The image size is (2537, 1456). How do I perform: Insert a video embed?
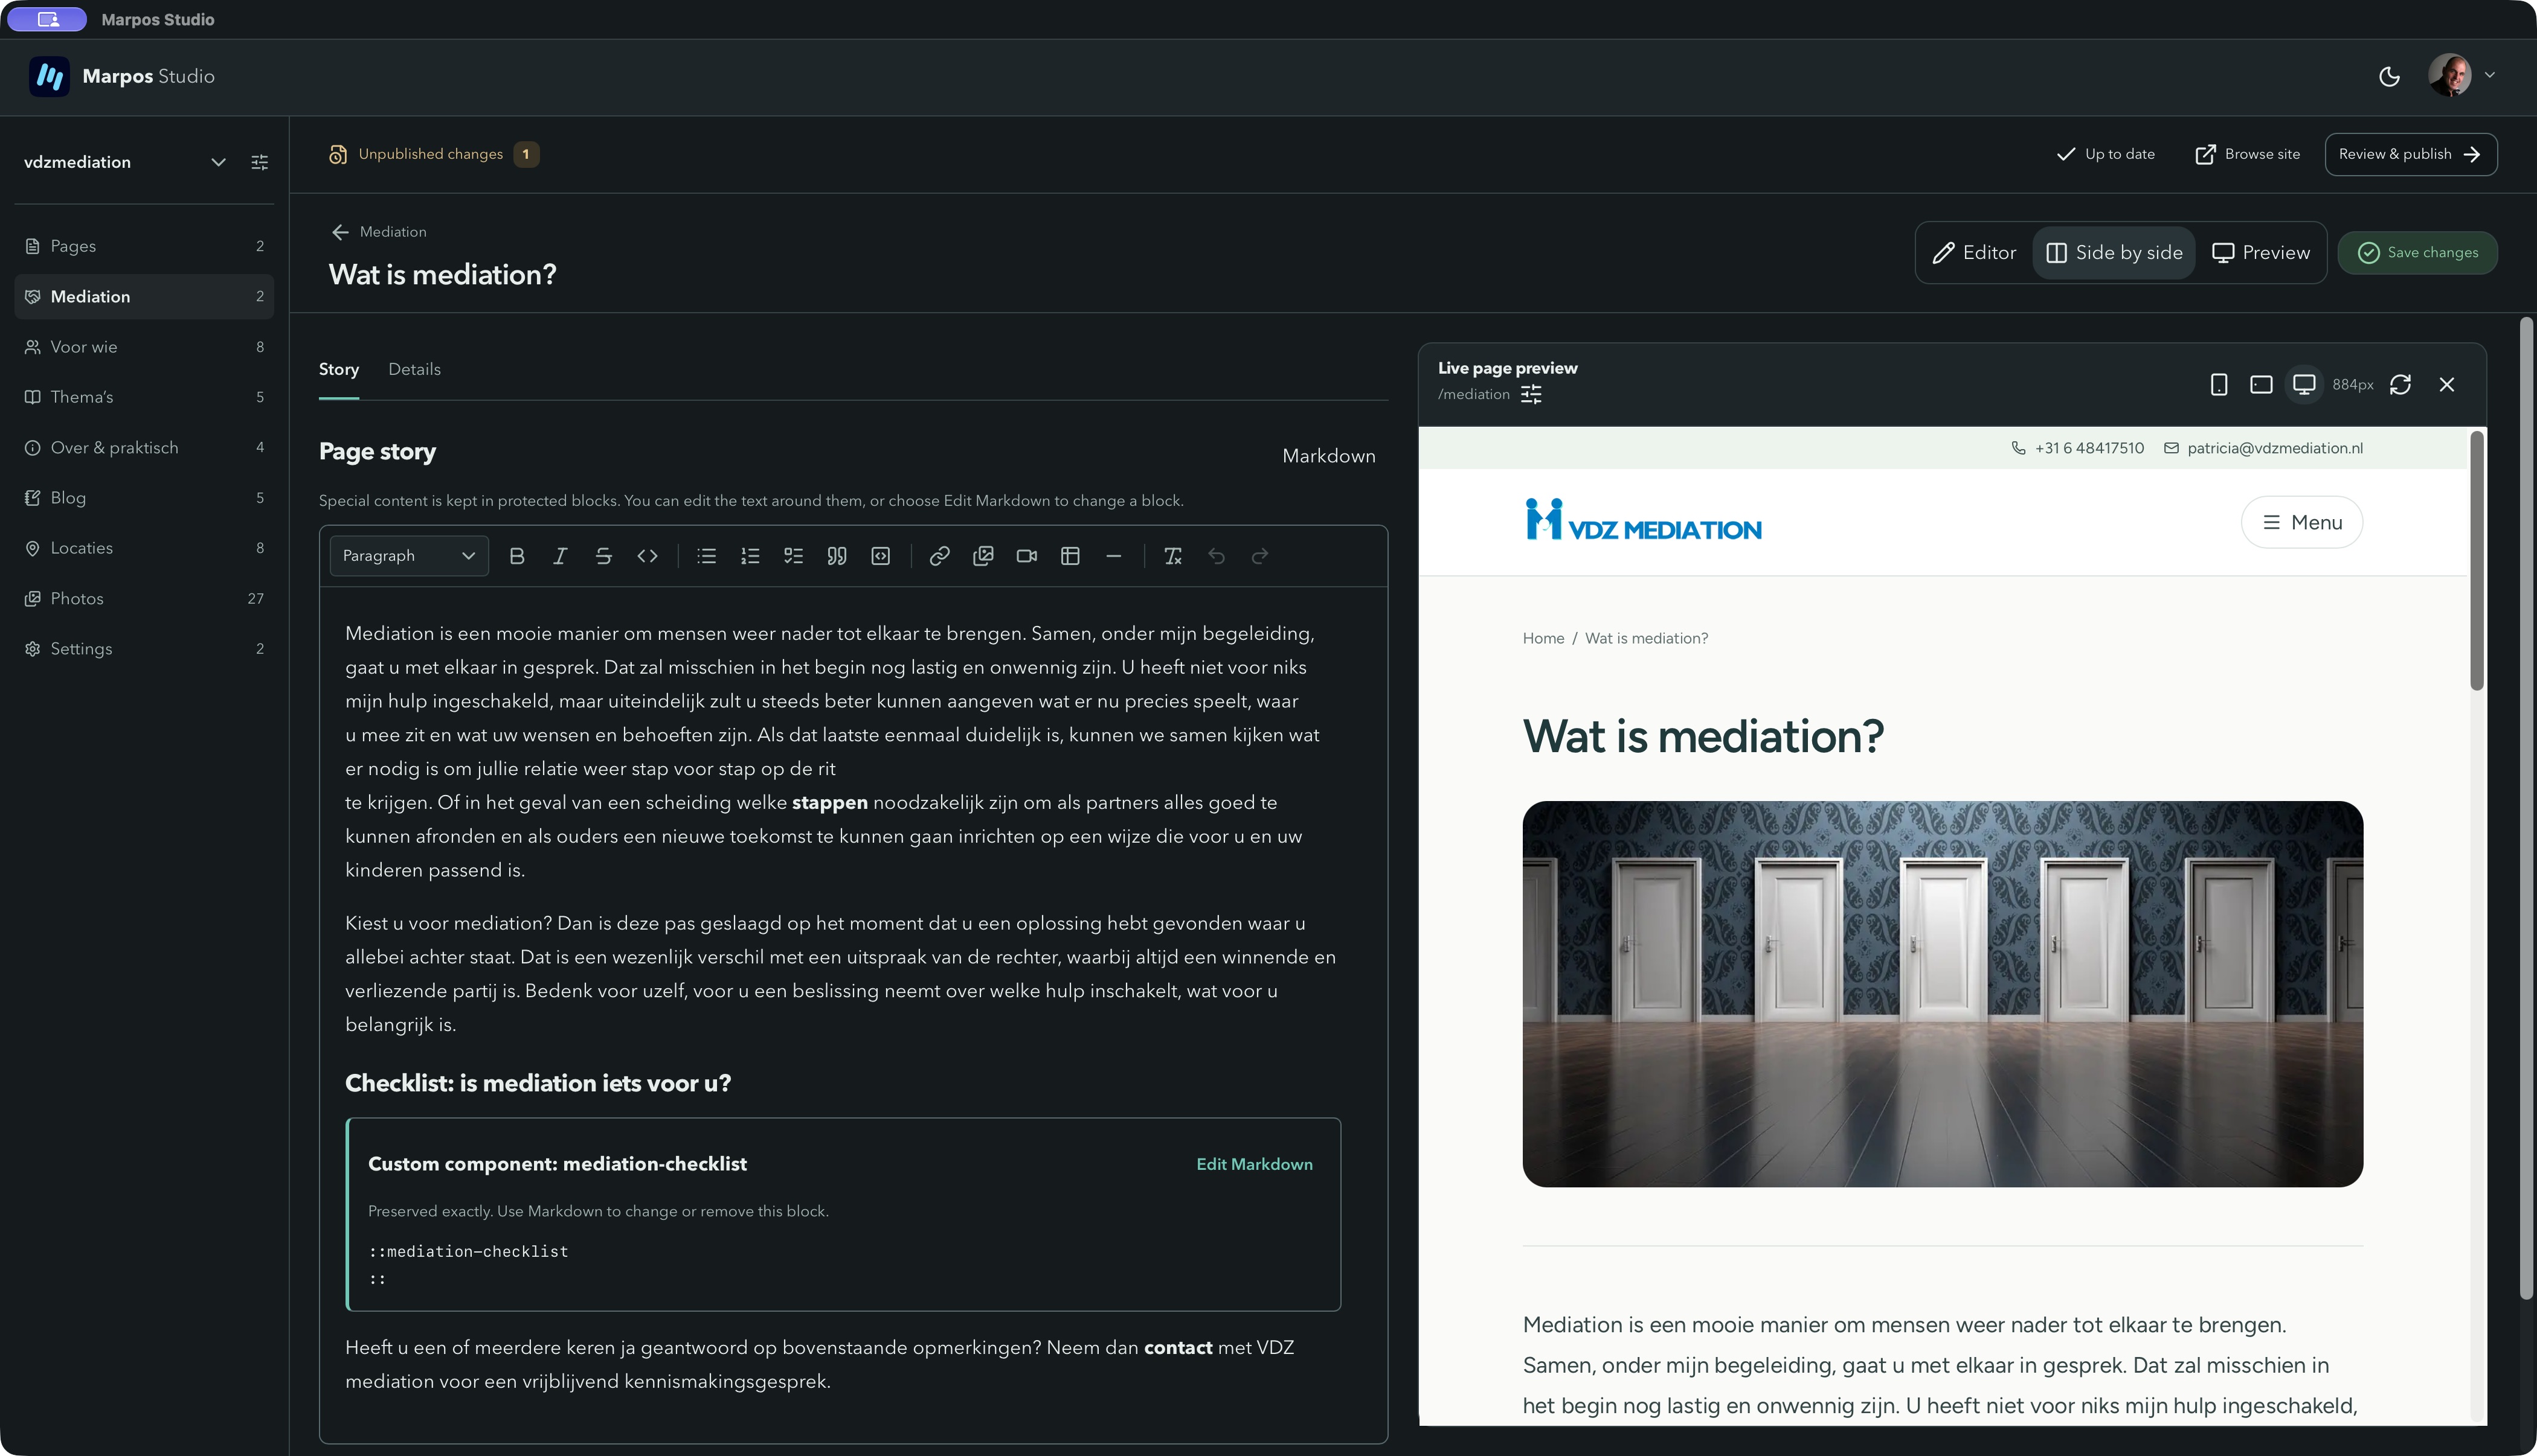click(x=1026, y=556)
